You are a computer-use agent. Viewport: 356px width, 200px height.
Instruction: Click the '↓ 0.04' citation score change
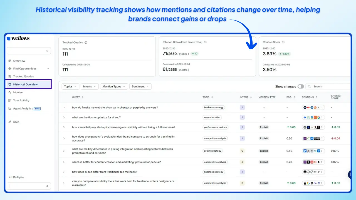[336, 138]
